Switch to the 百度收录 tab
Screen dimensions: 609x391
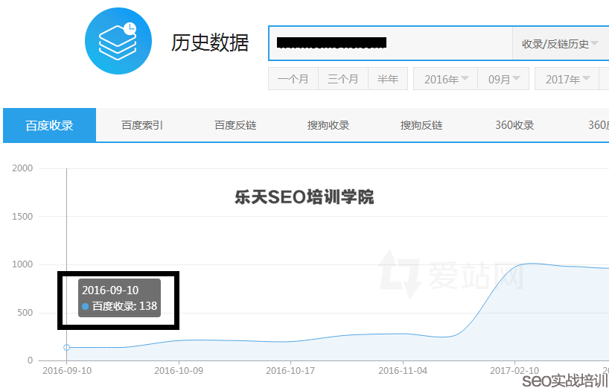[x=49, y=125]
